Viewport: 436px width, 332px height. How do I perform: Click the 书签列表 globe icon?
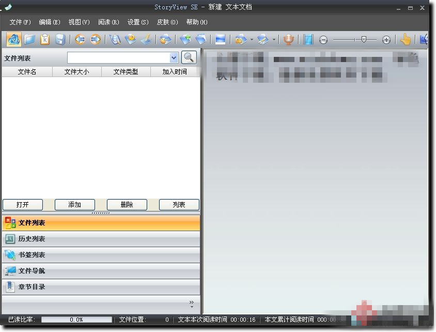pyautogui.click(x=10, y=254)
